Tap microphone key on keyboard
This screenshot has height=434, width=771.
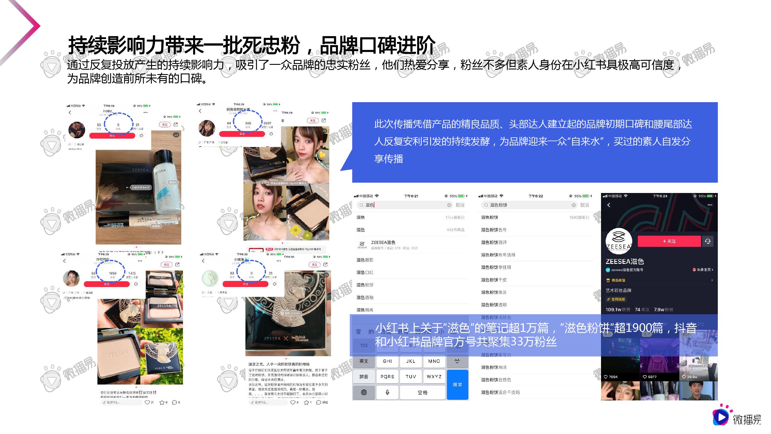pos(387,393)
